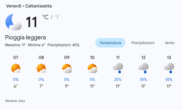Click the 08 hour partly sunny icon

tap(41, 69)
